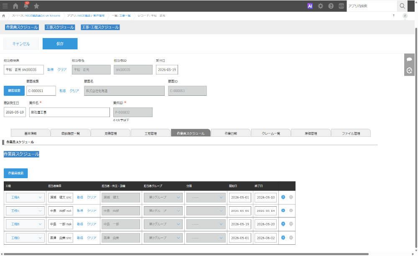Screen dimensions: 418x256
Task: Switch to the 見積管理 tab
Action: (x=111, y=133)
